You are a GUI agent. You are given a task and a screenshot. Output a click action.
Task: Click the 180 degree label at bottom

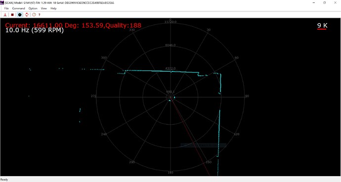[x=170, y=173]
